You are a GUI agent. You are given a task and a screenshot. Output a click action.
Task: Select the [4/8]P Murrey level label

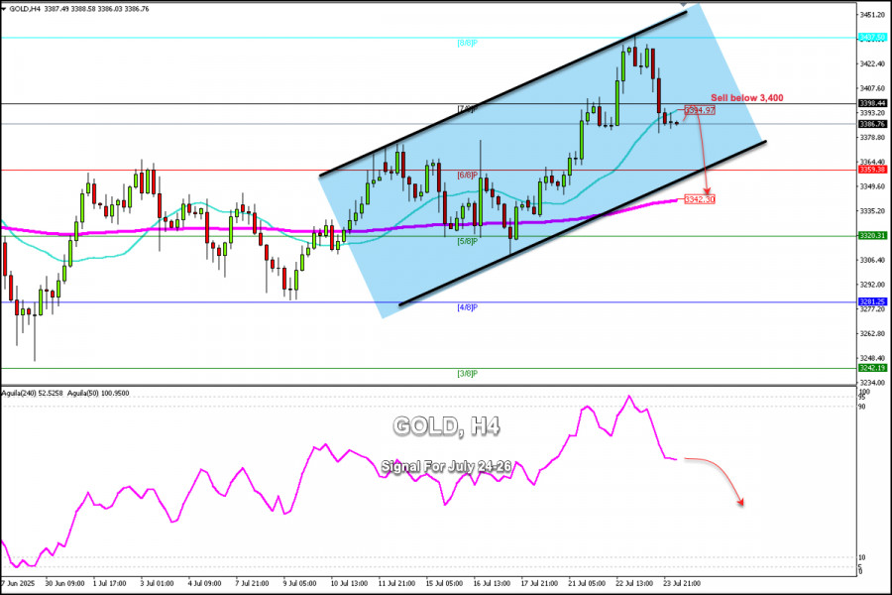coord(467,307)
